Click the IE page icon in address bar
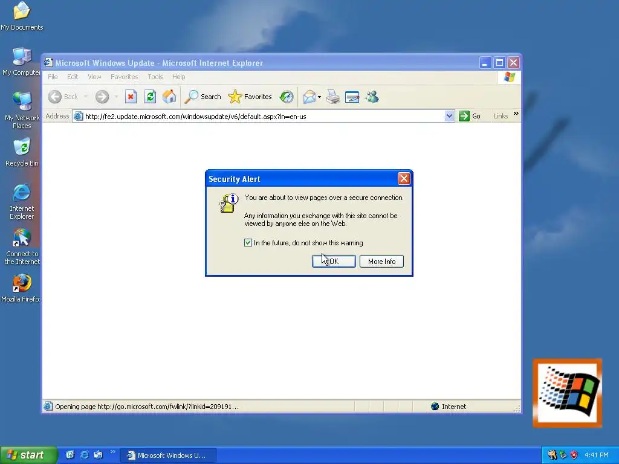 coord(79,116)
